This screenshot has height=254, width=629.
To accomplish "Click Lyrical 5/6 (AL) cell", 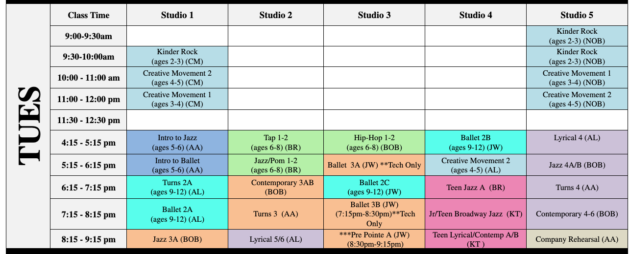I will tap(276, 239).
